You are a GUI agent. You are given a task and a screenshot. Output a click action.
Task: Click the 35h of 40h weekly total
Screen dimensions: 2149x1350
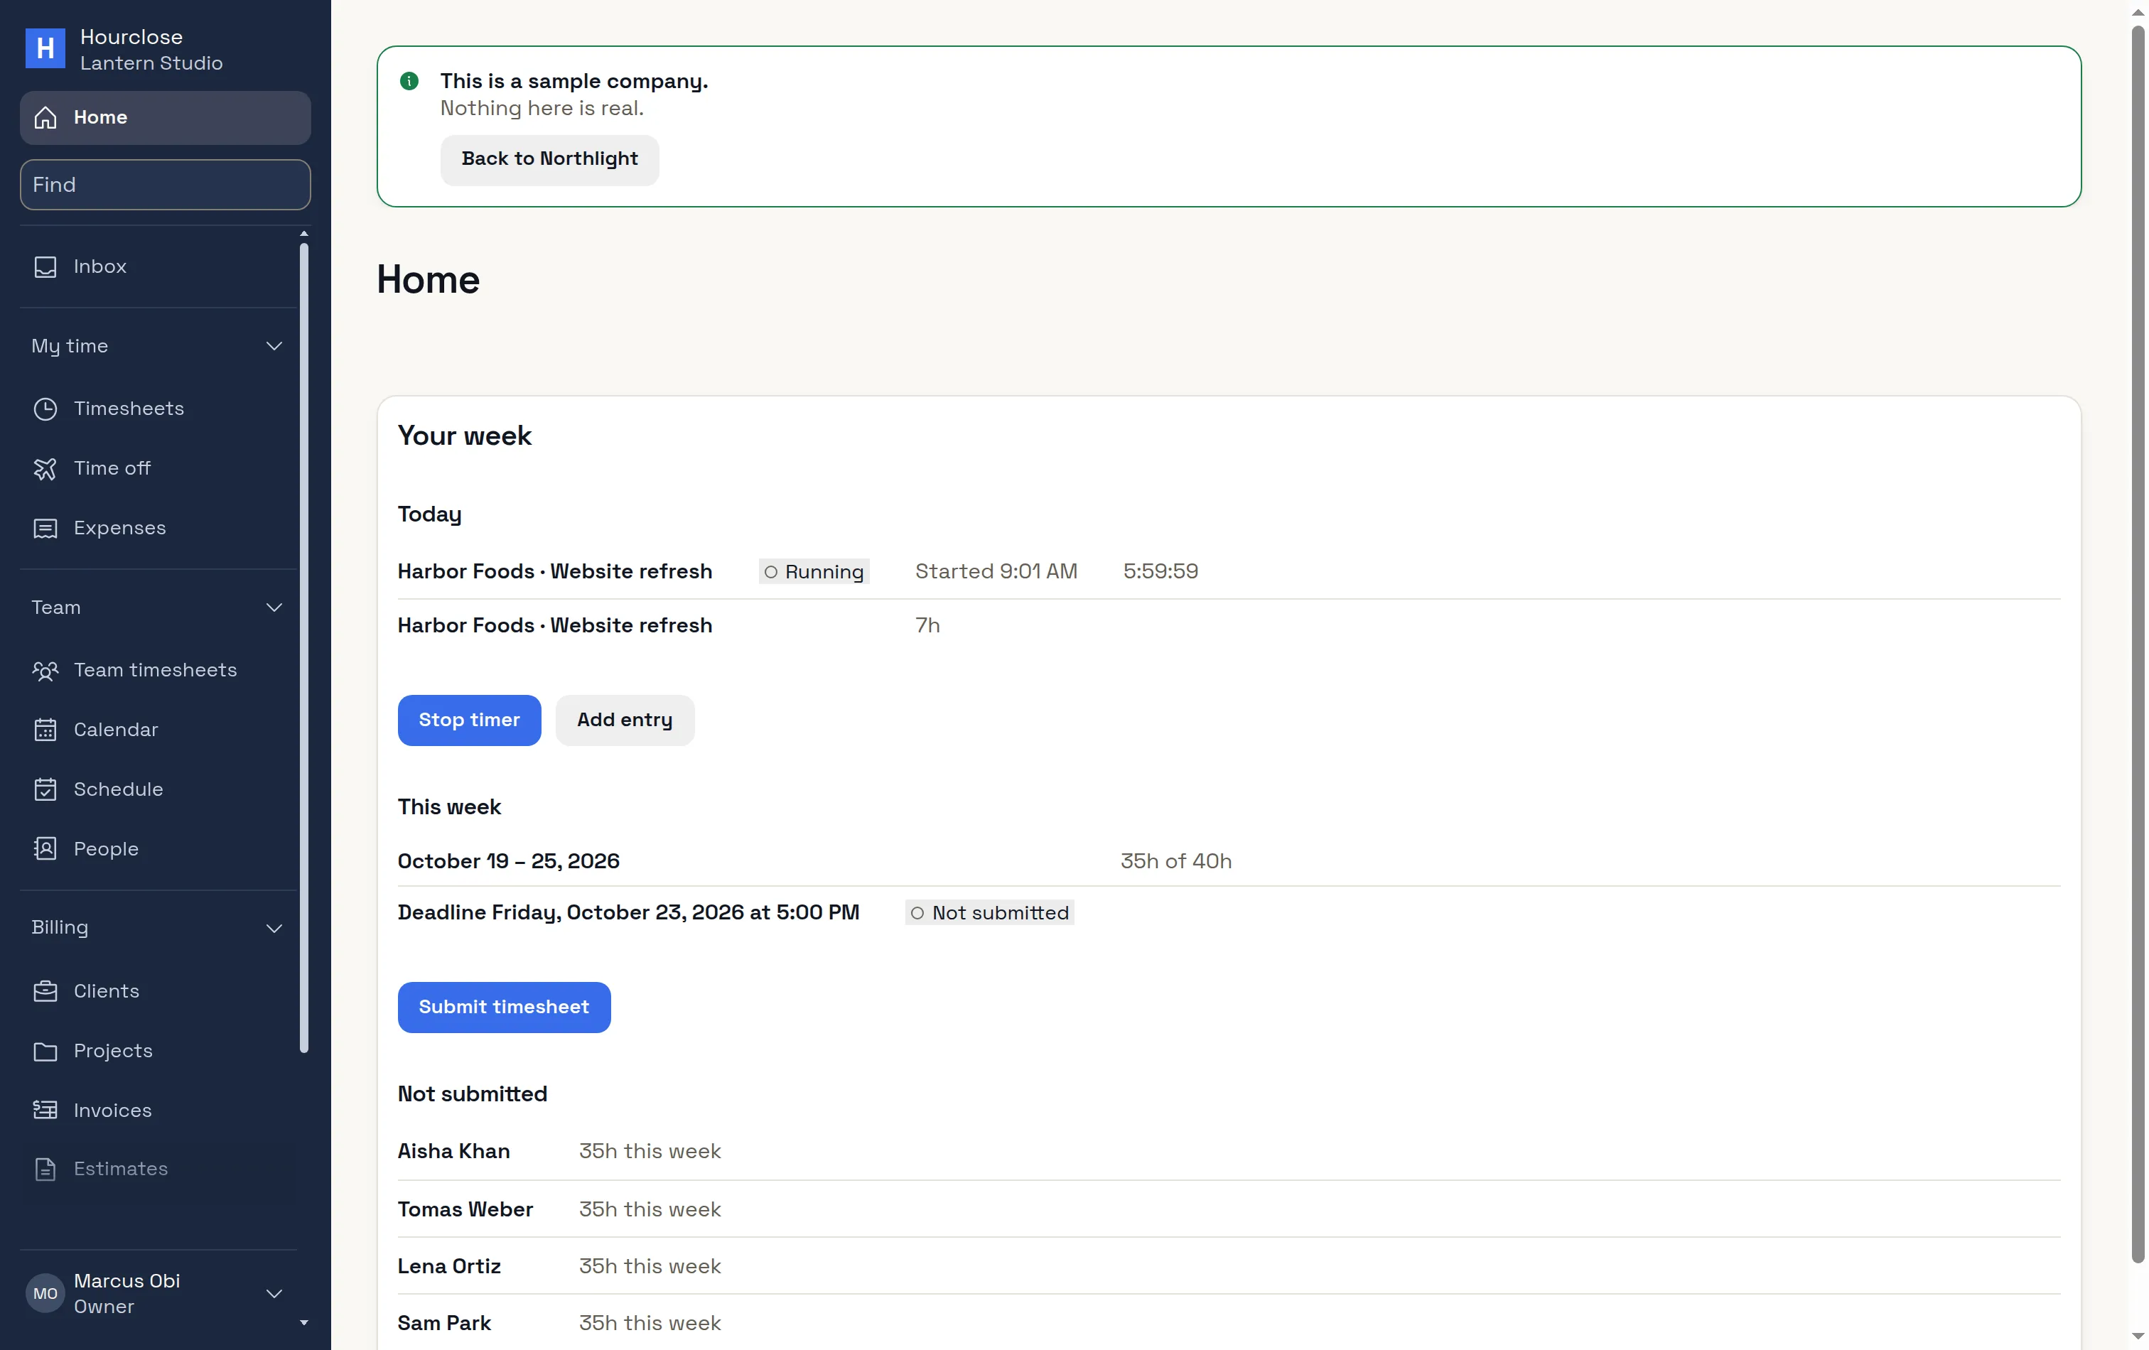point(1175,861)
